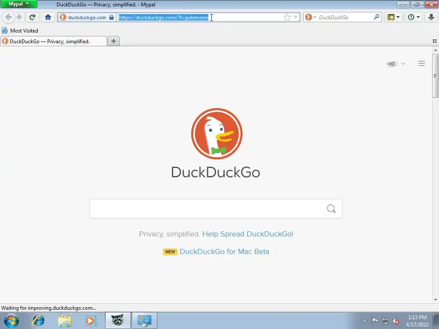Click the muted volume tray icon
Image resolution: width=439 pixels, height=329 pixels.
click(x=396, y=321)
